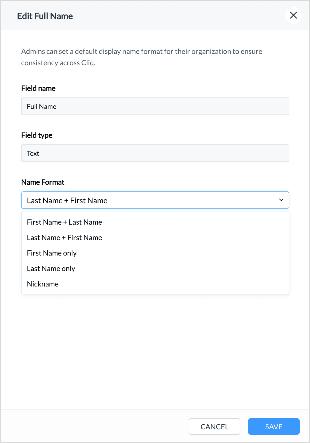Select the Last Name only option
This screenshot has width=310, height=443.
point(155,268)
